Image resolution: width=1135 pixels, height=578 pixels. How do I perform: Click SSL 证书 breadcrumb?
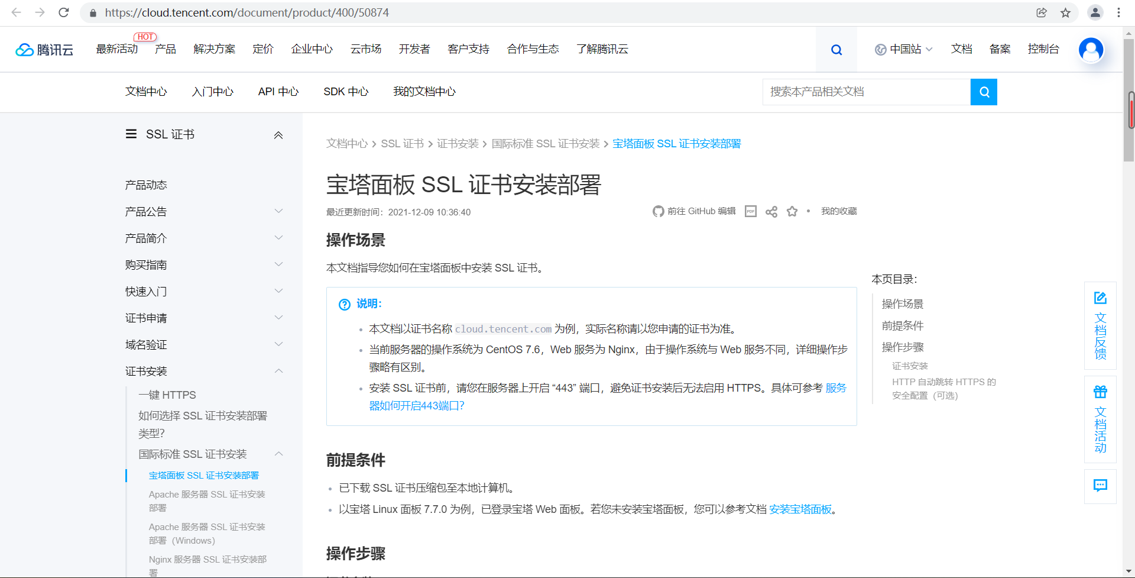pyautogui.click(x=403, y=144)
